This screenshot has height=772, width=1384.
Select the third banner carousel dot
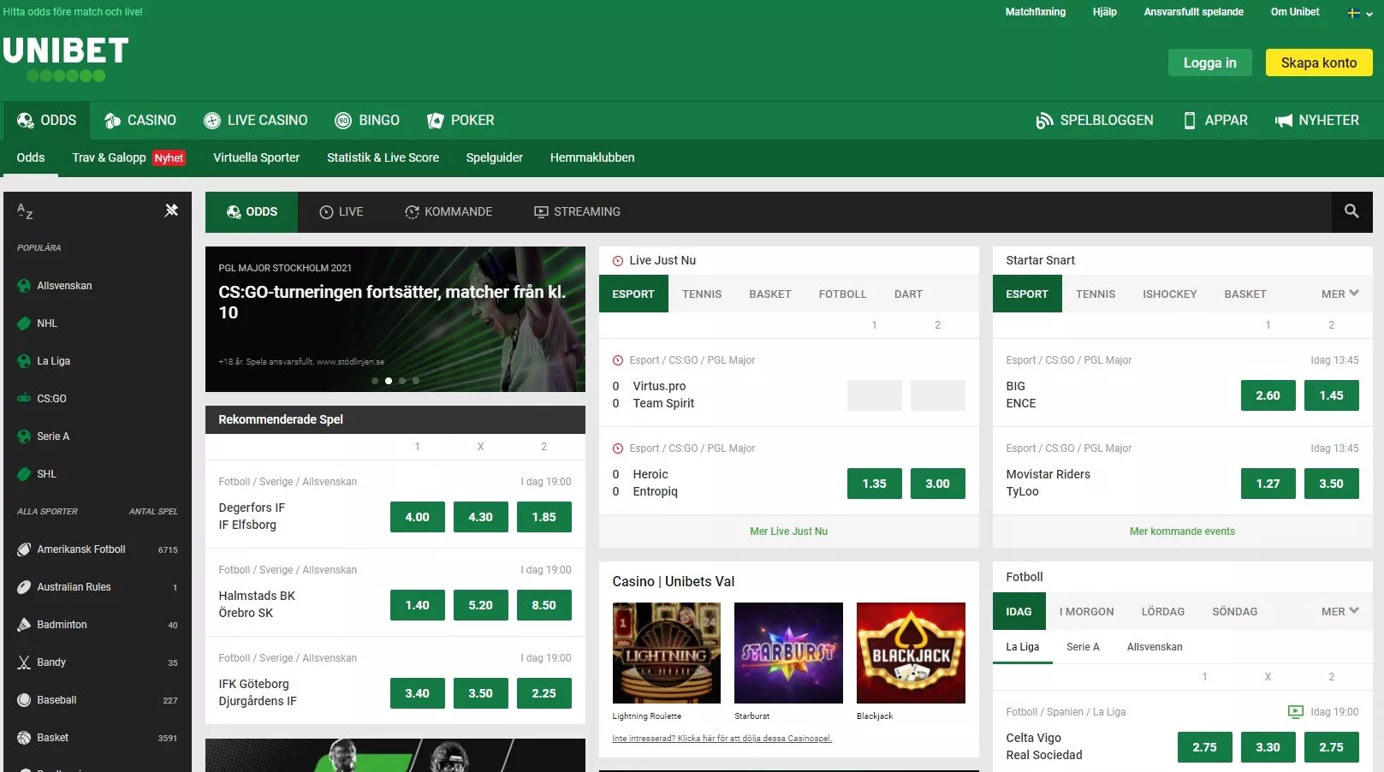click(402, 381)
